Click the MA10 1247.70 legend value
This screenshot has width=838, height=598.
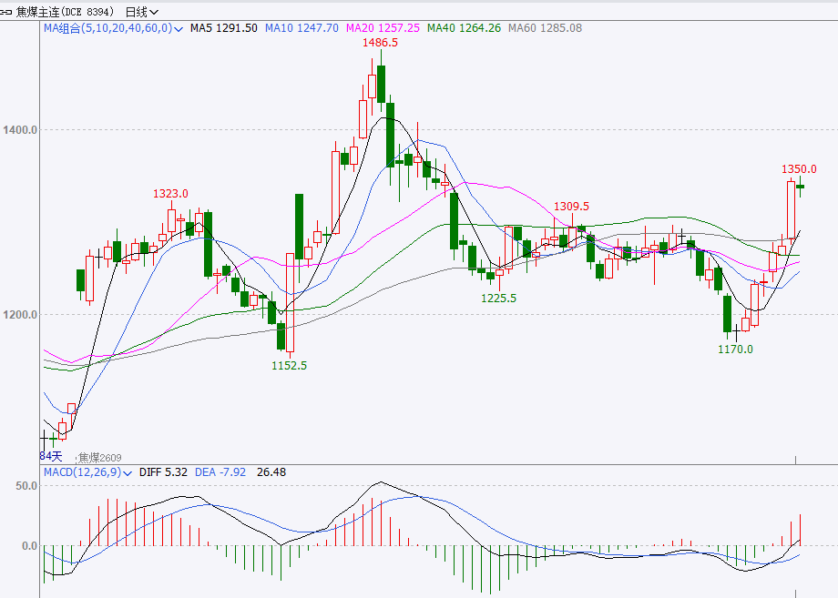(x=302, y=28)
